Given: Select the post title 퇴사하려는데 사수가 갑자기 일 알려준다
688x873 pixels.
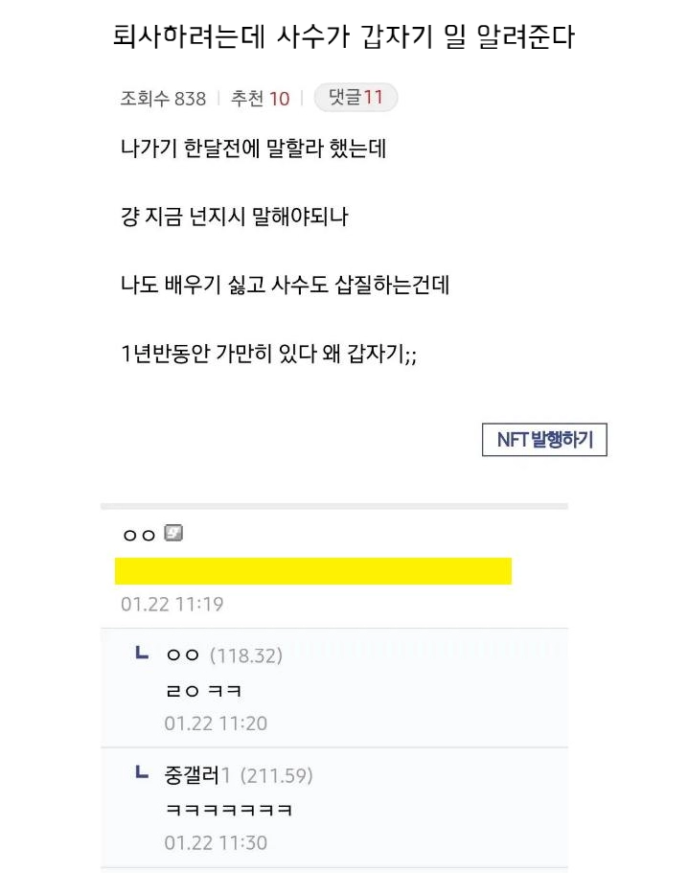Looking at the screenshot, I should tap(343, 36).
